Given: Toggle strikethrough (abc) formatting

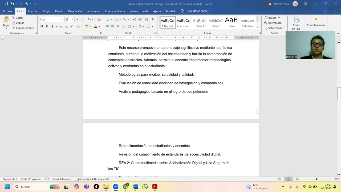Looking at the screenshot, I should (61, 26).
